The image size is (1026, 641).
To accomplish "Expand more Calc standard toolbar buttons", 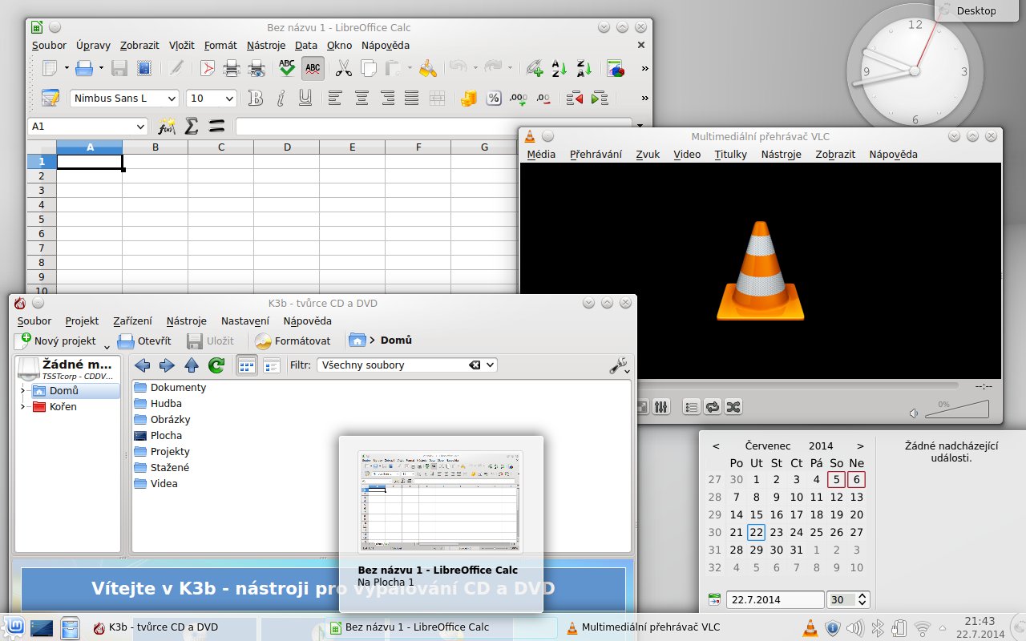I will 644,68.
